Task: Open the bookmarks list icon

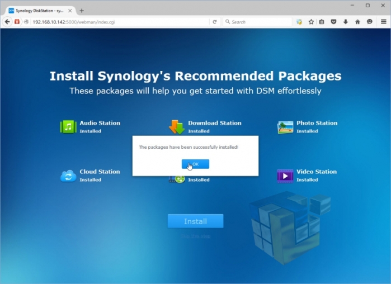Action: click(x=322, y=22)
